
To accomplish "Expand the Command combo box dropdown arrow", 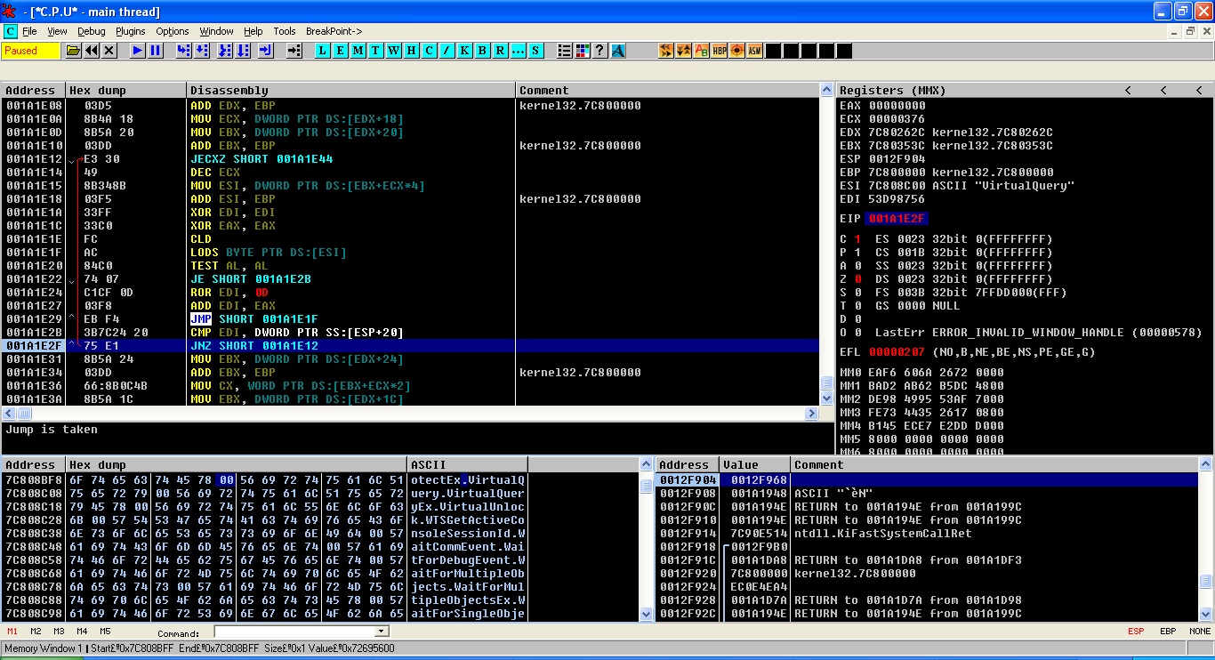I will (x=382, y=632).
